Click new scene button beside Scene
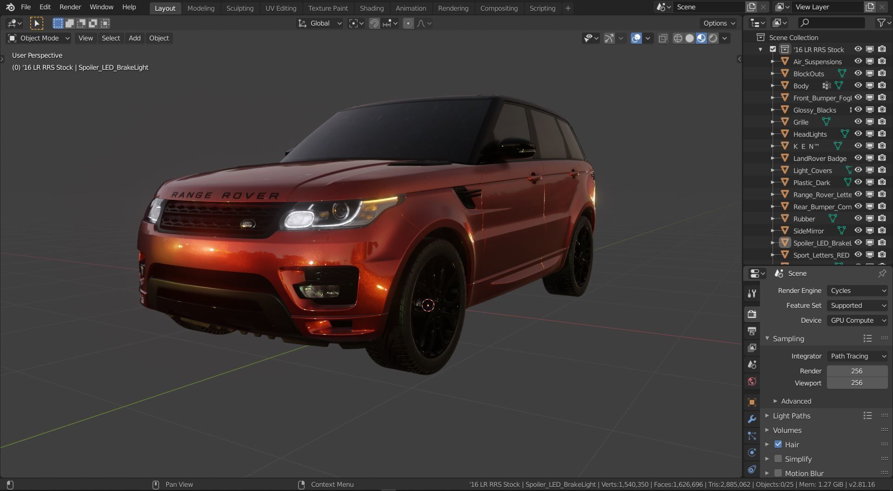Viewport: 893px width, 491px height. (751, 7)
